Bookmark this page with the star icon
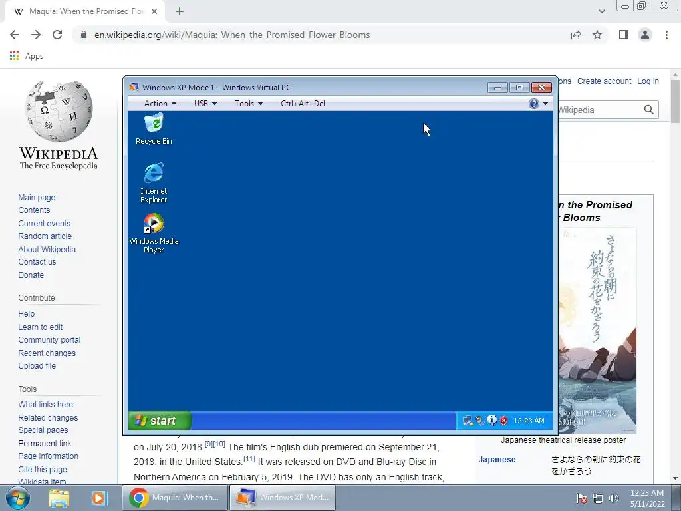681x511 pixels. pos(597,35)
